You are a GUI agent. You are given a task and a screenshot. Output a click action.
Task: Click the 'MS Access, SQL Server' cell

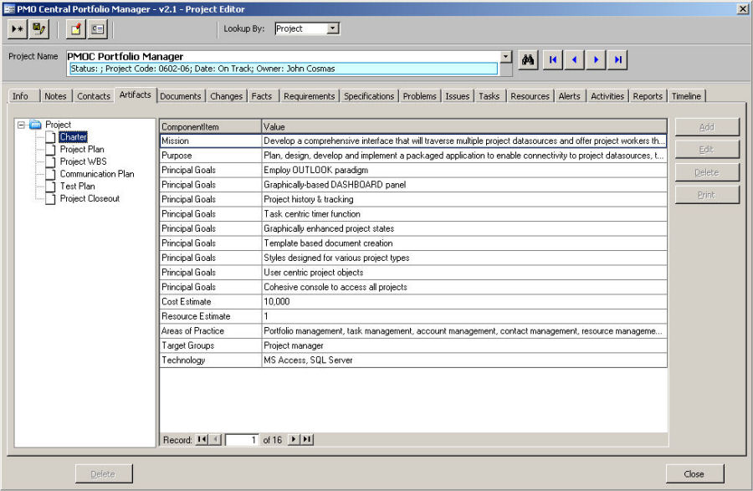(464, 360)
